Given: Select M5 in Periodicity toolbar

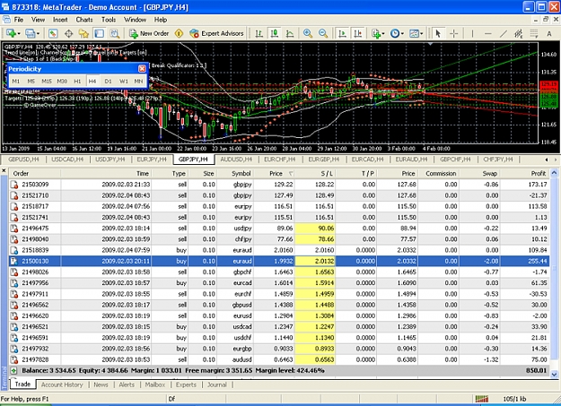Looking at the screenshot, I should [31, 82].
